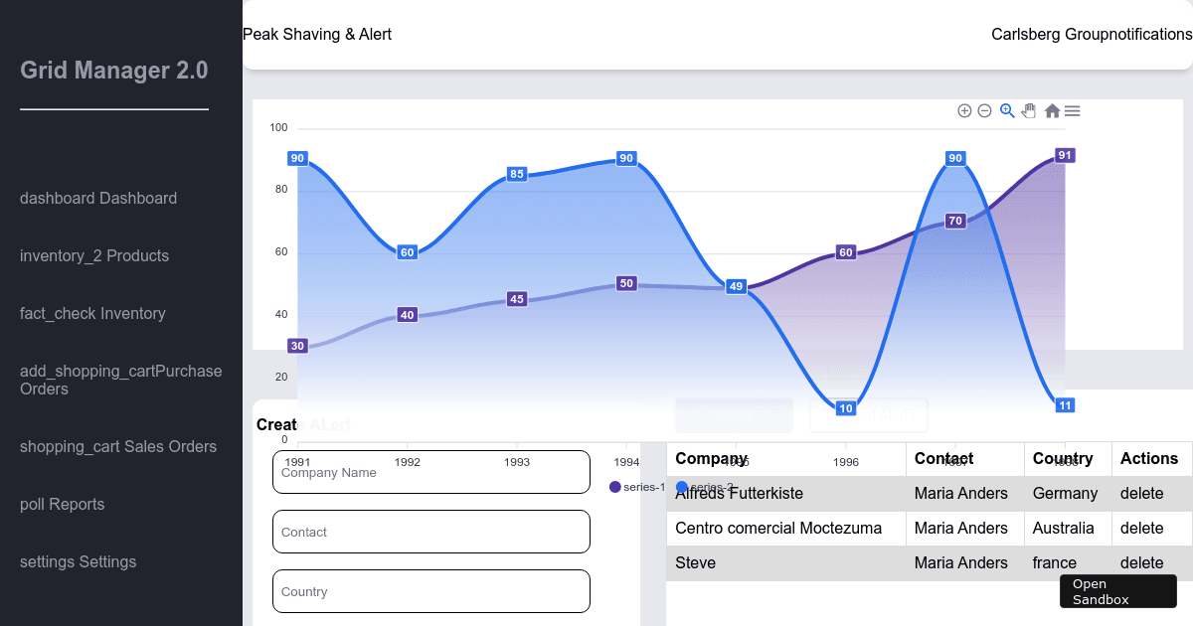The height and width of the screenshot is (626, 1193).
Task: Click the magnifying glass zoom icon
Action: tap(1007, 110)
